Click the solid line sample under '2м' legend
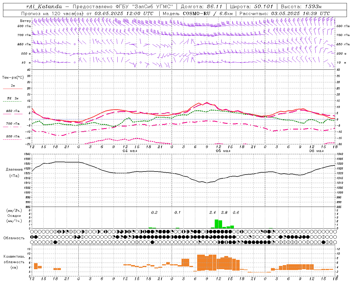The image size is (351, 281). coord(13,89)
